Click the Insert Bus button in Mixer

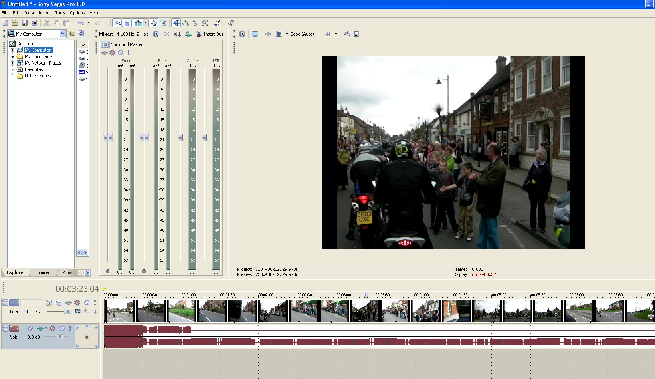point(210,34)
